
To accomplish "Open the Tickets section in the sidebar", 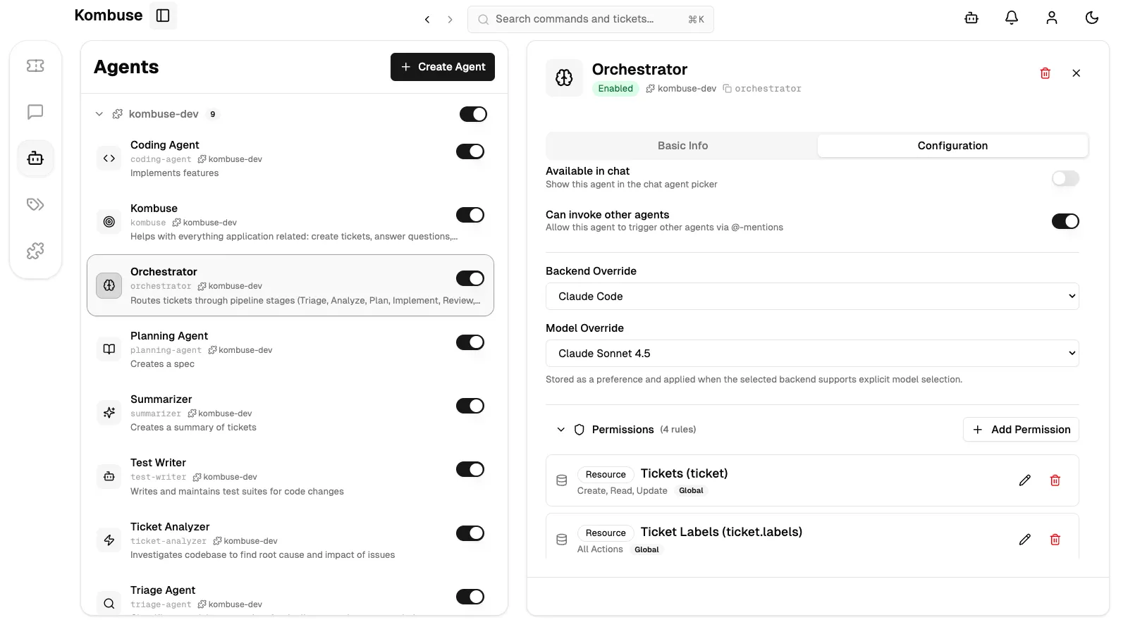I will tap(35, 66).
